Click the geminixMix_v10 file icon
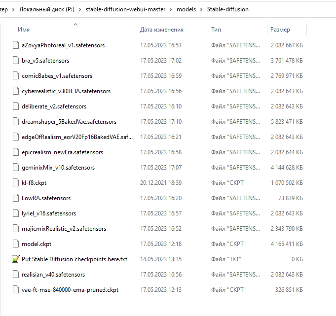The image size is (336, 316). (x=16, y=168)
